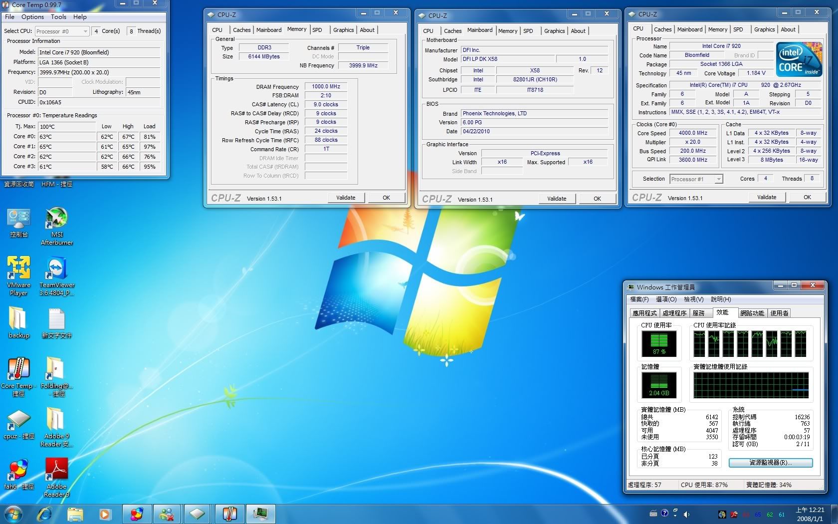838x524 pixels.
Task: Open SPD tab in the CPU-Z memory window
Action: coord(317,30)
